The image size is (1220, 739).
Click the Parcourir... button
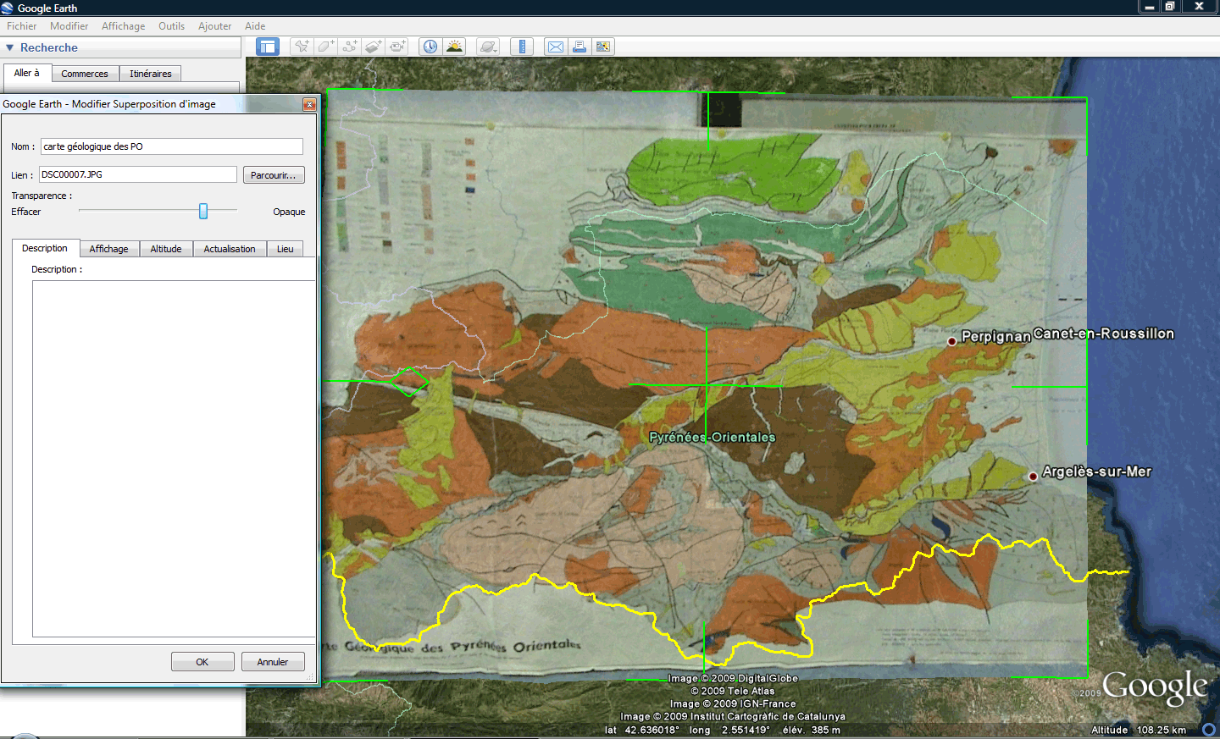coord(274,175)
